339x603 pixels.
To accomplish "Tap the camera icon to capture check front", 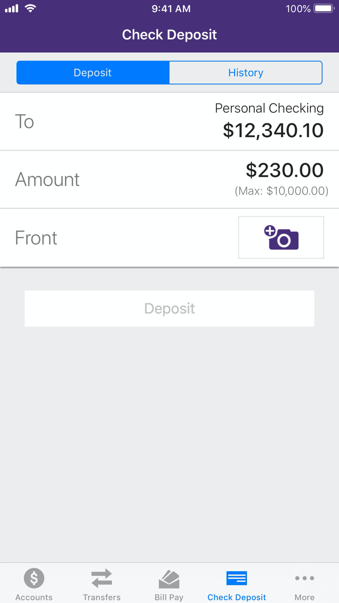I will (281, 237).
